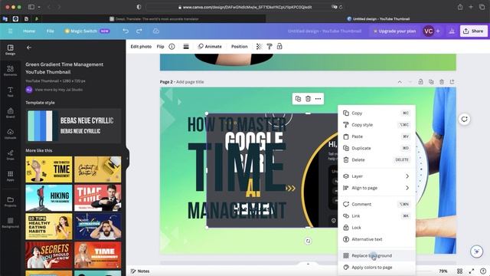The image size is (490, 276).
Task: Open line weight style options
Action: click(x=186, y=46)
